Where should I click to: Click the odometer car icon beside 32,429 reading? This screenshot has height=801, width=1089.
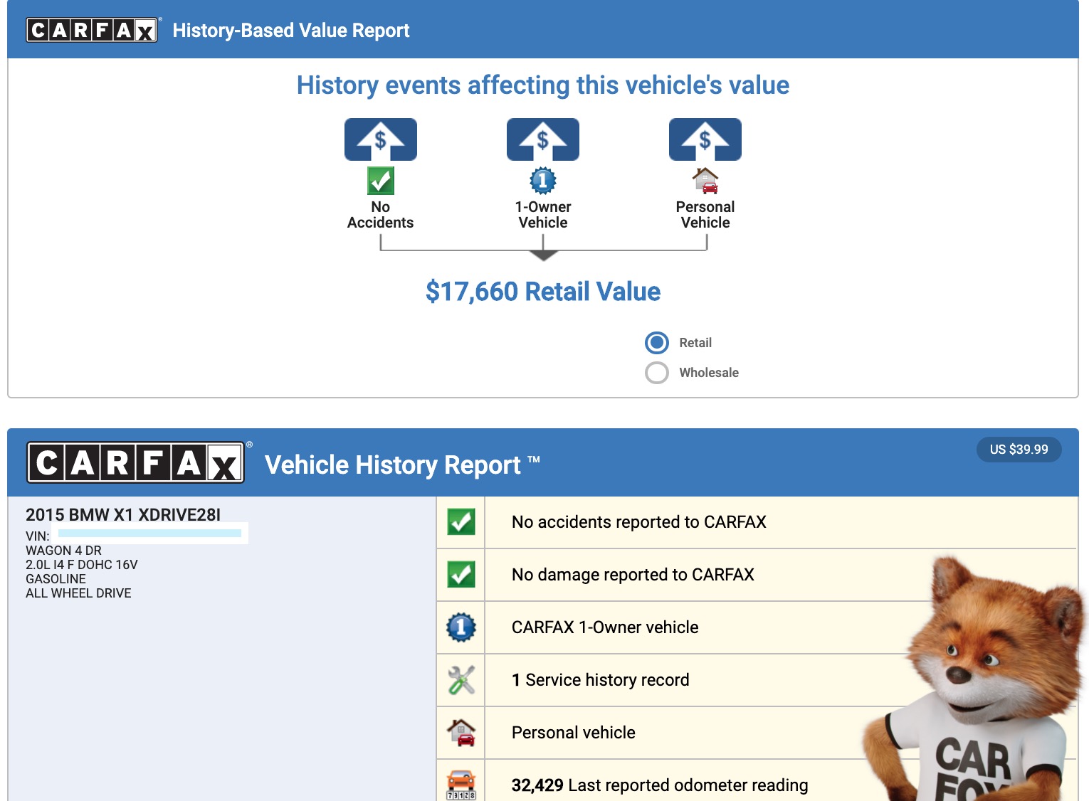461,785
